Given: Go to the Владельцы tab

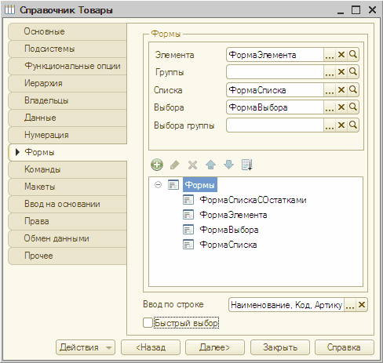Looking at the screenshot, I should pyautogui.click(x=67, y=100).
